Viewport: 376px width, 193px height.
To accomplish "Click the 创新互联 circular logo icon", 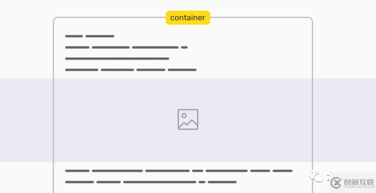I will pos(336,183).
